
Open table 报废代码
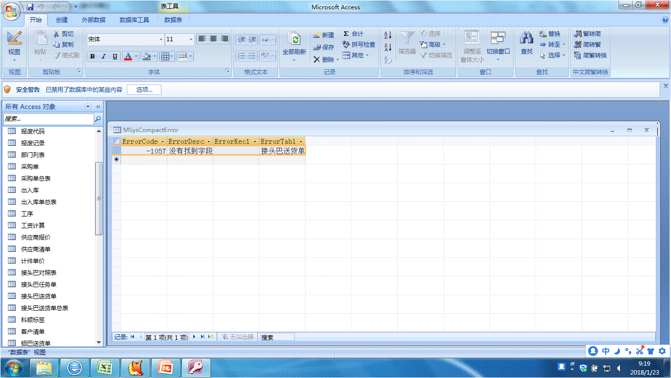pyautogui.click(x=33, y=132)
